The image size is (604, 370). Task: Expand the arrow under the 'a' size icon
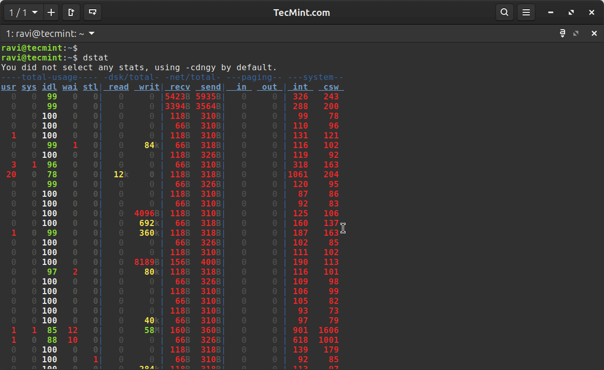(562, 36)
